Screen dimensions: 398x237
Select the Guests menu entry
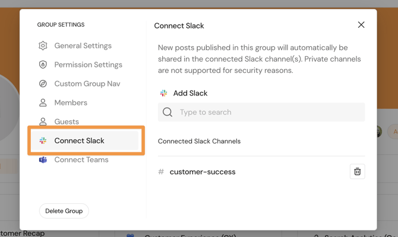point(67,121)
